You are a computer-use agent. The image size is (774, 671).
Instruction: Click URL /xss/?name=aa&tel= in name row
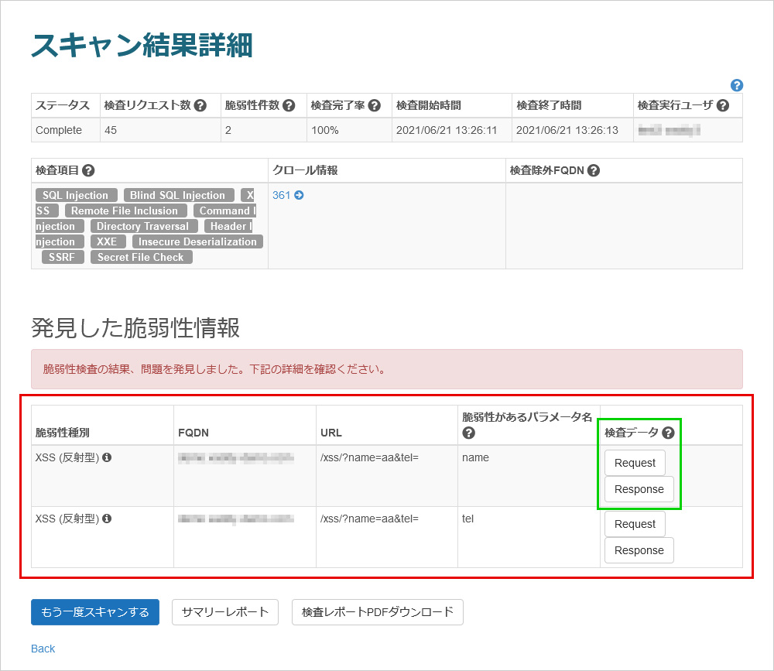click(369, 457)
